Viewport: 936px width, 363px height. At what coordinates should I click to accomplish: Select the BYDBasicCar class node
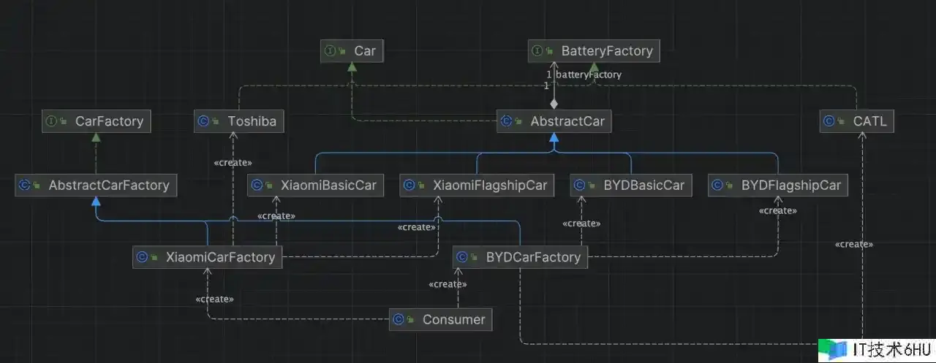(x=630, y=186)
